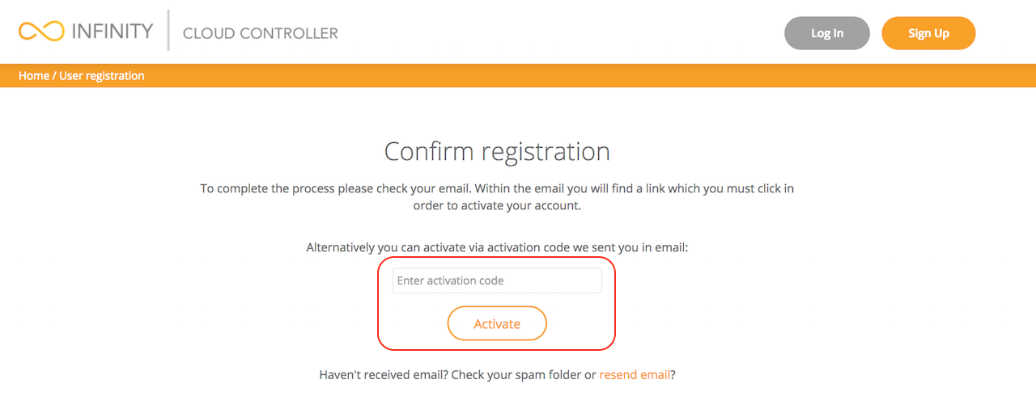Screen dimensions: 1036x413
Task: Click the Infinity loop logo icon
Action: [x=40, y=32]
